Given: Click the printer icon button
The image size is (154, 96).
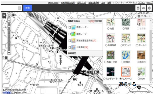Looking at the screenshot, I should tap(138, 8).
